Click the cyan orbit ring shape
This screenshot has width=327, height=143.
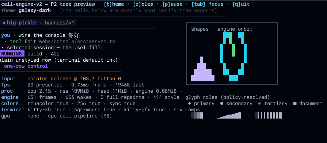[233, 57]
